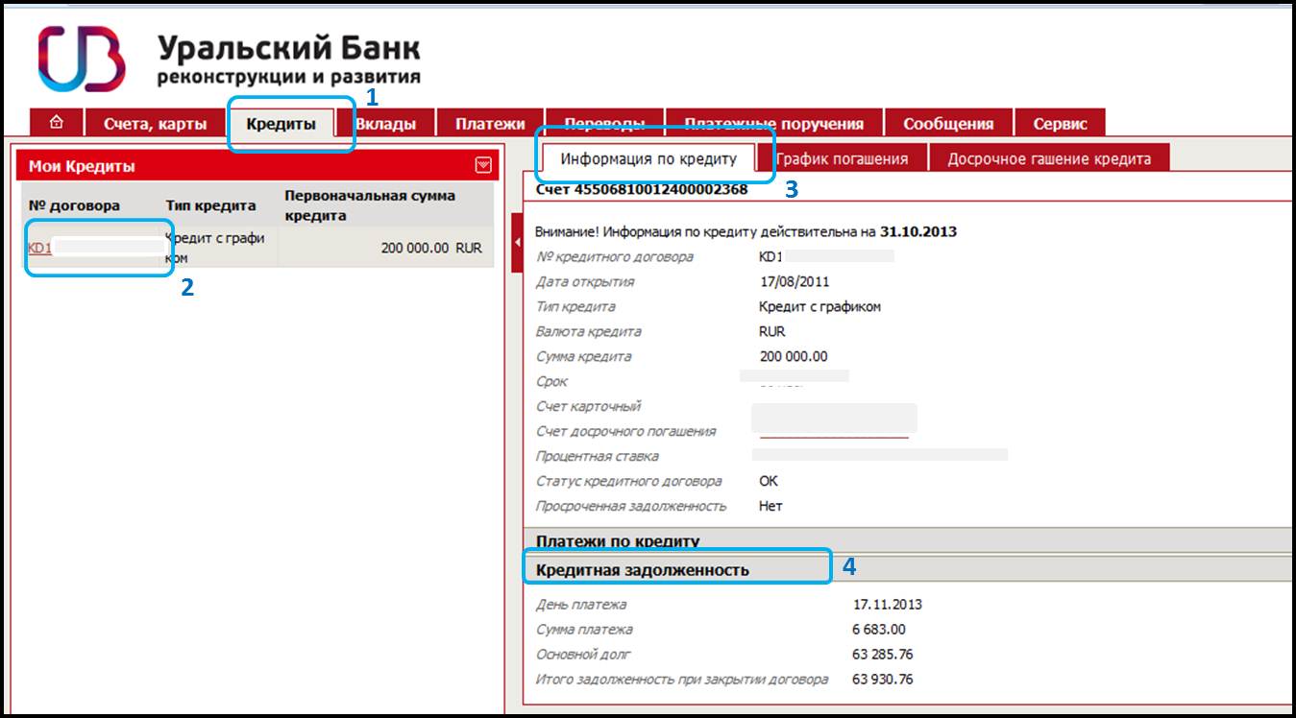Go to the Вклады tab
The image size is (1296, 718).
pyautogui.click(x=385, y=124)
